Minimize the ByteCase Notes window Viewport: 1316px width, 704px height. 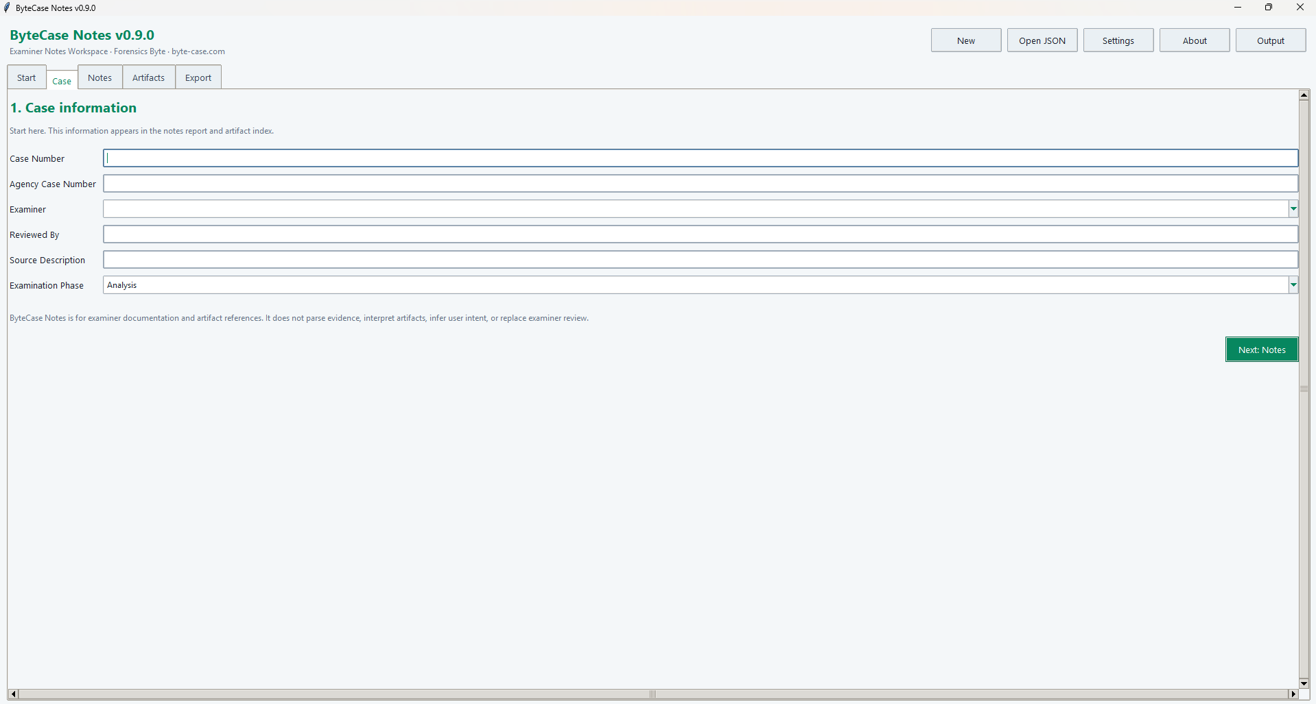[x=1238, y=8]
